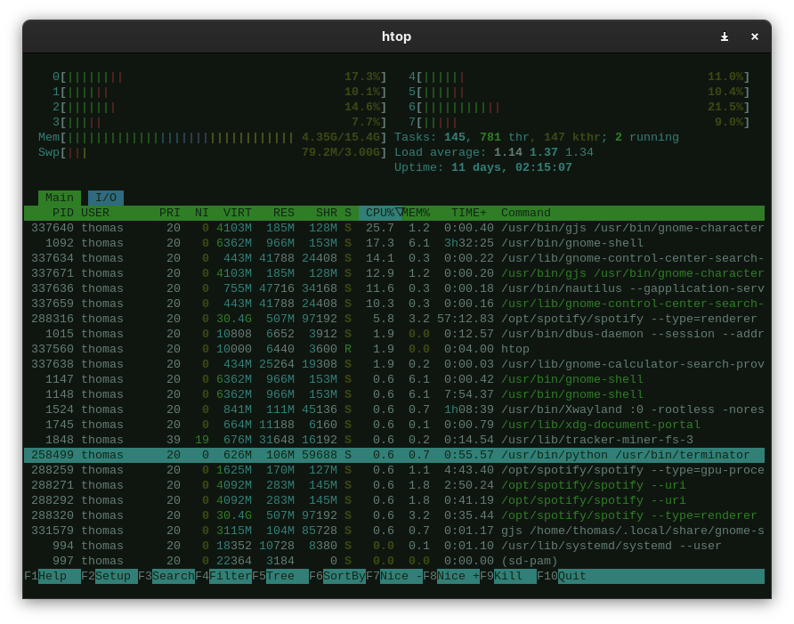The width and height of the screenshot is (794, 624).
Task: Switch to the I/O tab
Action: click(106, 198)
